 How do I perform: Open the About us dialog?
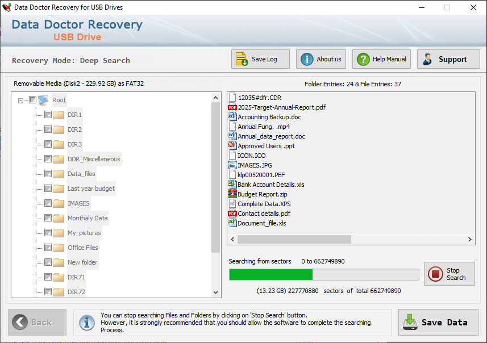tap(321, 59)
